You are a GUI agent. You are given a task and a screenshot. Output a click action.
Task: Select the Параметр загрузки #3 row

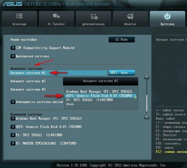pyautogui.click(x=28, y=89)
